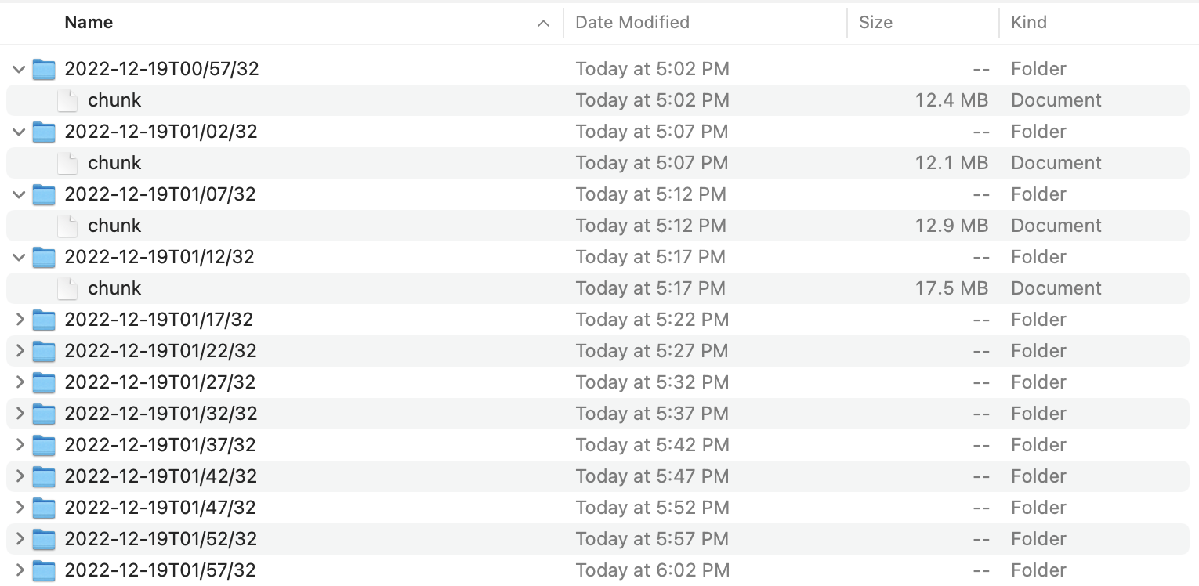
Task: Select the folder icon for 2022-12-19T01/02/32
Action: coord(44,132)
